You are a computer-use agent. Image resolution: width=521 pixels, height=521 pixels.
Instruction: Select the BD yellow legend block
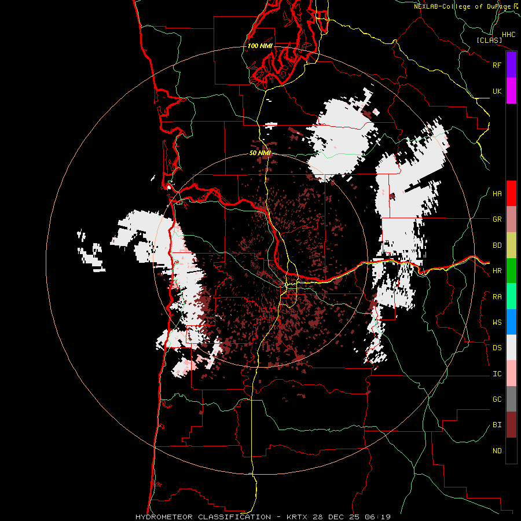[x=511, y=245]
